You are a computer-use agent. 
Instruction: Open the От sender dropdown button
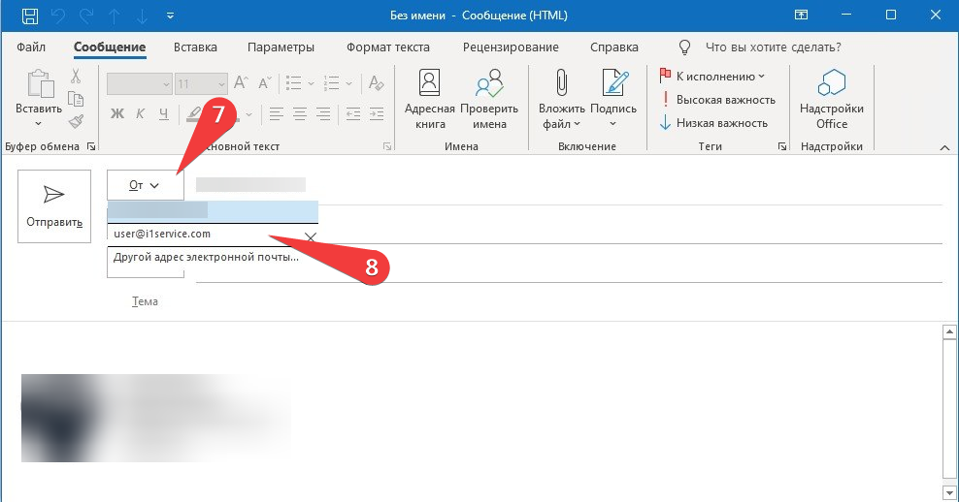pos(146,185)
